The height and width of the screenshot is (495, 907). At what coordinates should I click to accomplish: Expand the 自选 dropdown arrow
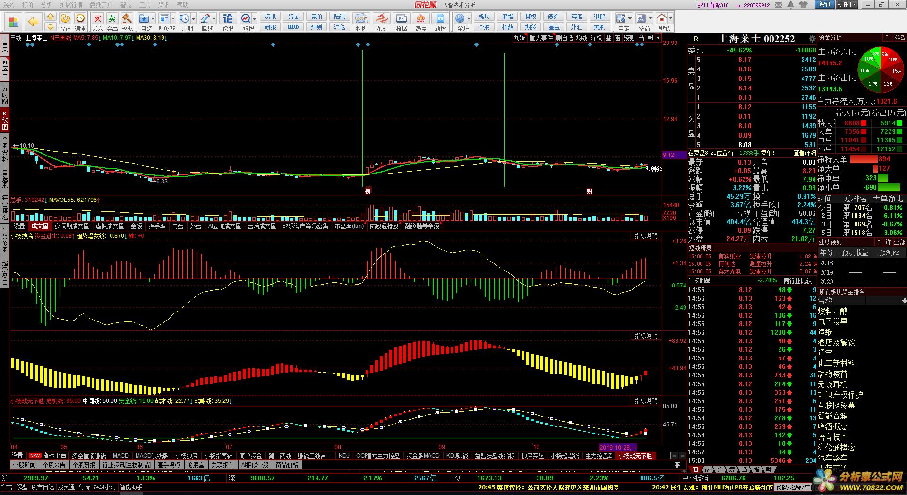click(x=153, y=19)
